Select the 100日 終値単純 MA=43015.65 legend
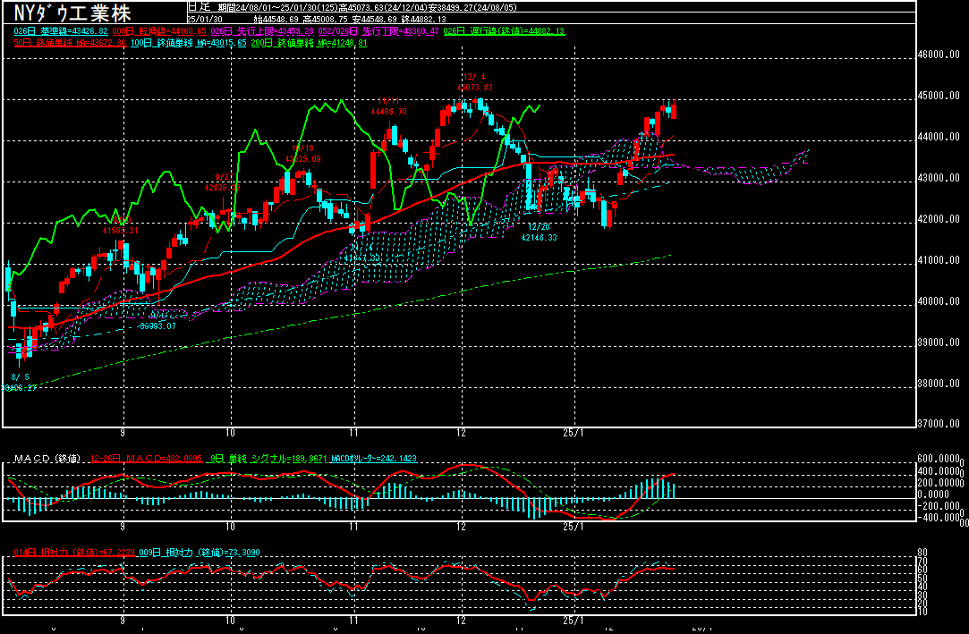 pyautogui.click(x=189, y=43)
